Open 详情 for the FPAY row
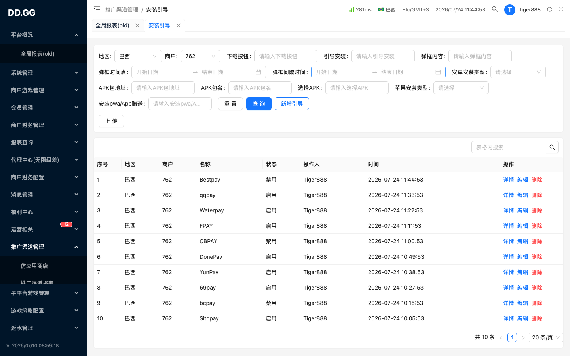The image size is (570, 356). coord(508,226)
